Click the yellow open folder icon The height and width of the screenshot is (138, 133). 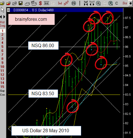click(2, 3)
